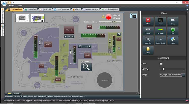This screenshot has height=104, width=189.
Task: Select the Note tool
Action: [148, 50]
